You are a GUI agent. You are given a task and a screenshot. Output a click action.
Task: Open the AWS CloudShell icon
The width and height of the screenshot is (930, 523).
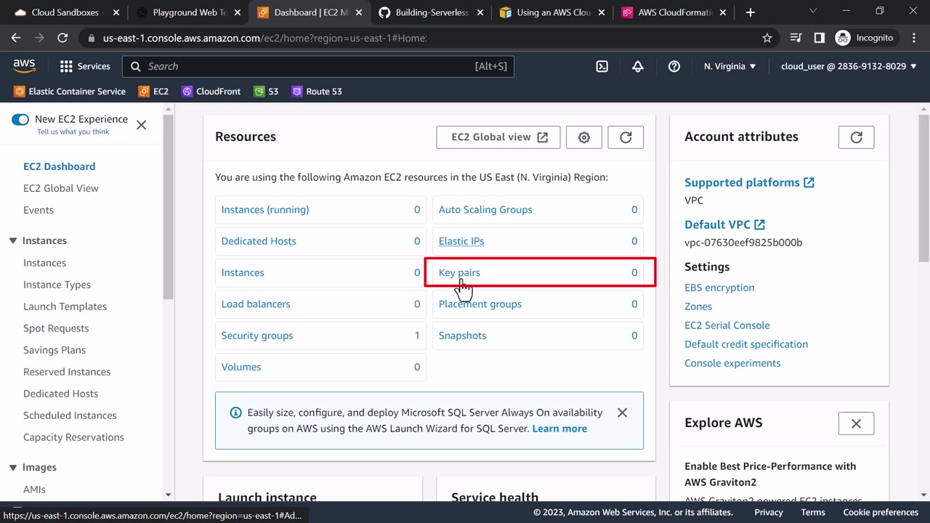[x=602, y=66]
